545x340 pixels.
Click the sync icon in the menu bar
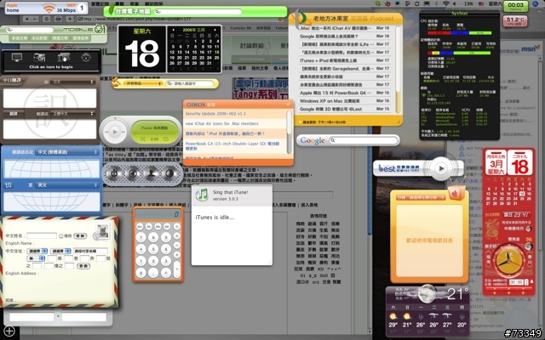pos(417,3)
